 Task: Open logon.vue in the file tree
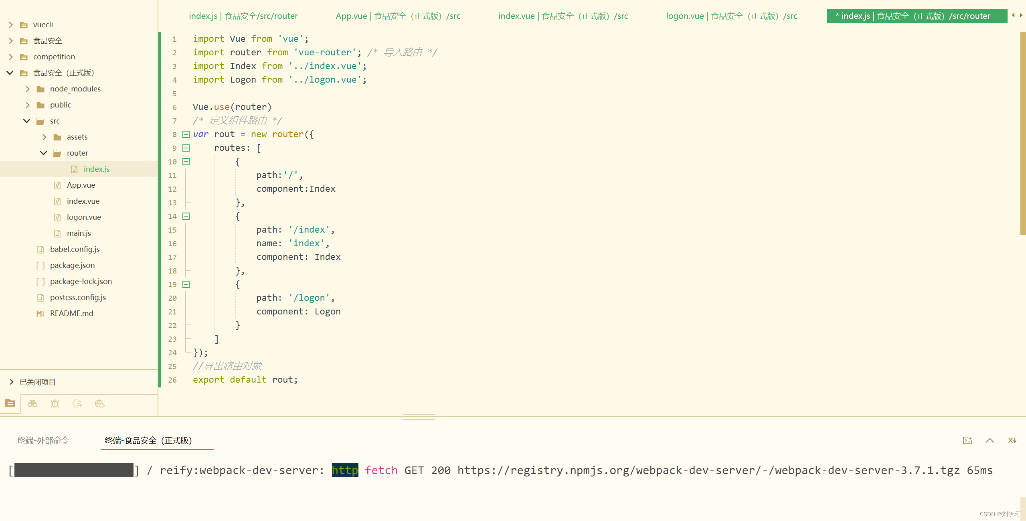coord(84,217)
